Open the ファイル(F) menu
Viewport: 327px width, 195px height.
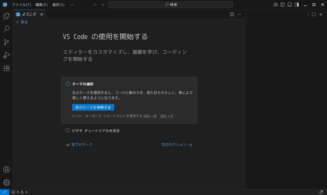click(x=22, y=5)
